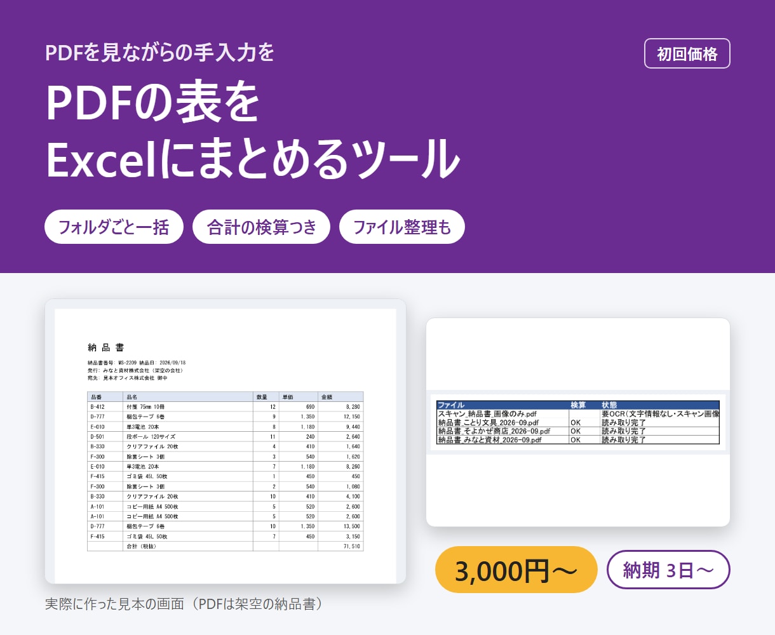This screenshot has width=775, height=635.
Task: Click the headline line Excelにまとめるツール
Action: [253, 157]
